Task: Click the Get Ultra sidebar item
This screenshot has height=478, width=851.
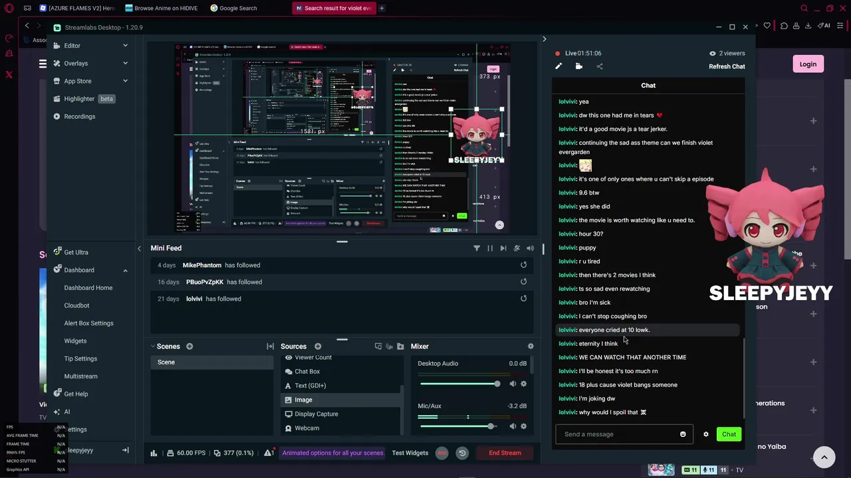Action: pos(75,252)
